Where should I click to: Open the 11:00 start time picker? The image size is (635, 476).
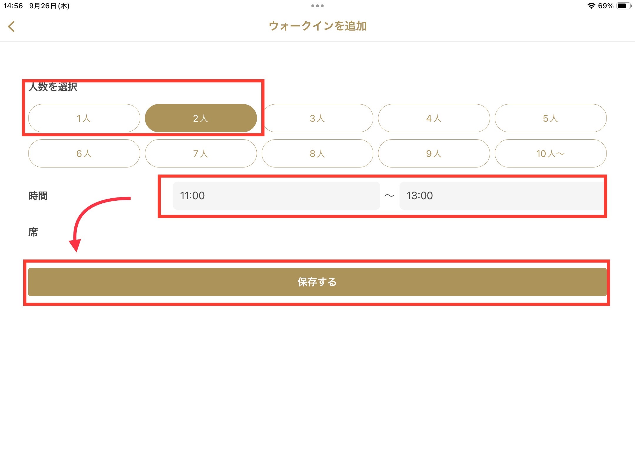(276, 196)
